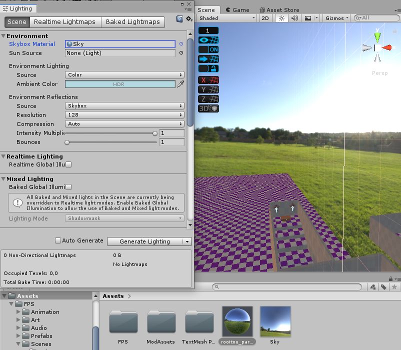This screenshot has height=350, width=401.
Task: Enable Realtime Global Illumination
Action: click(x=68, y=164)
